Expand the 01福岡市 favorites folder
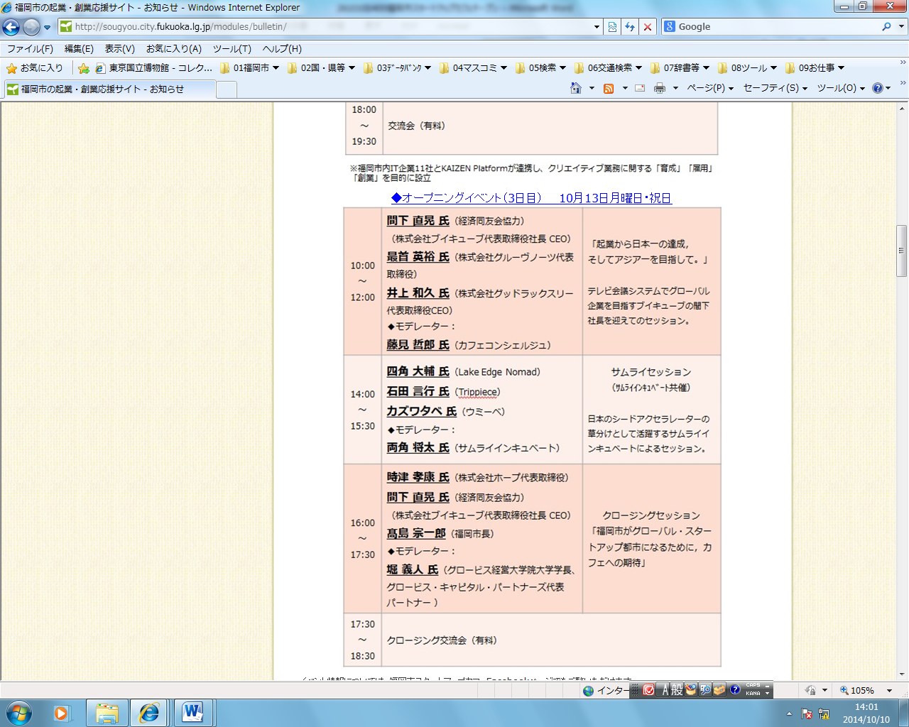909x727 pixels. click(x=250, y=68)
